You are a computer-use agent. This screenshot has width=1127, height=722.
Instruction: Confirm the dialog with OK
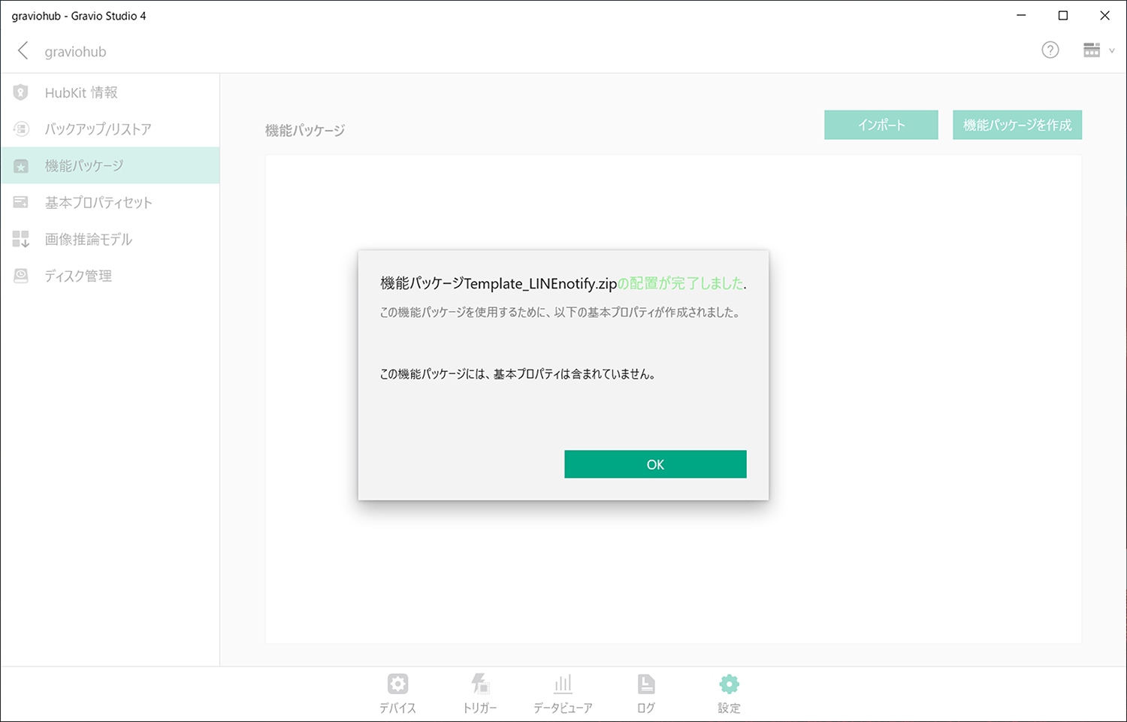point(655,464)
